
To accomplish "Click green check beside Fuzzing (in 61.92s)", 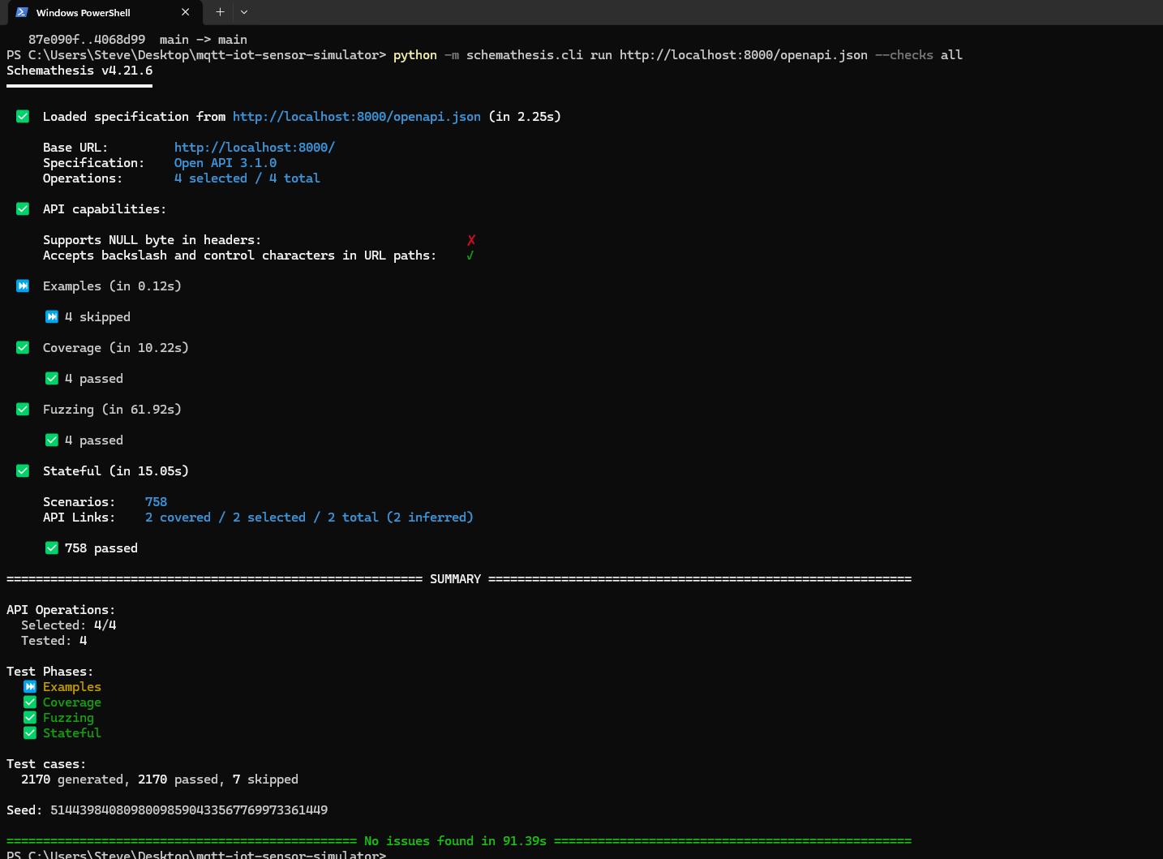I will tap(23, 410).
